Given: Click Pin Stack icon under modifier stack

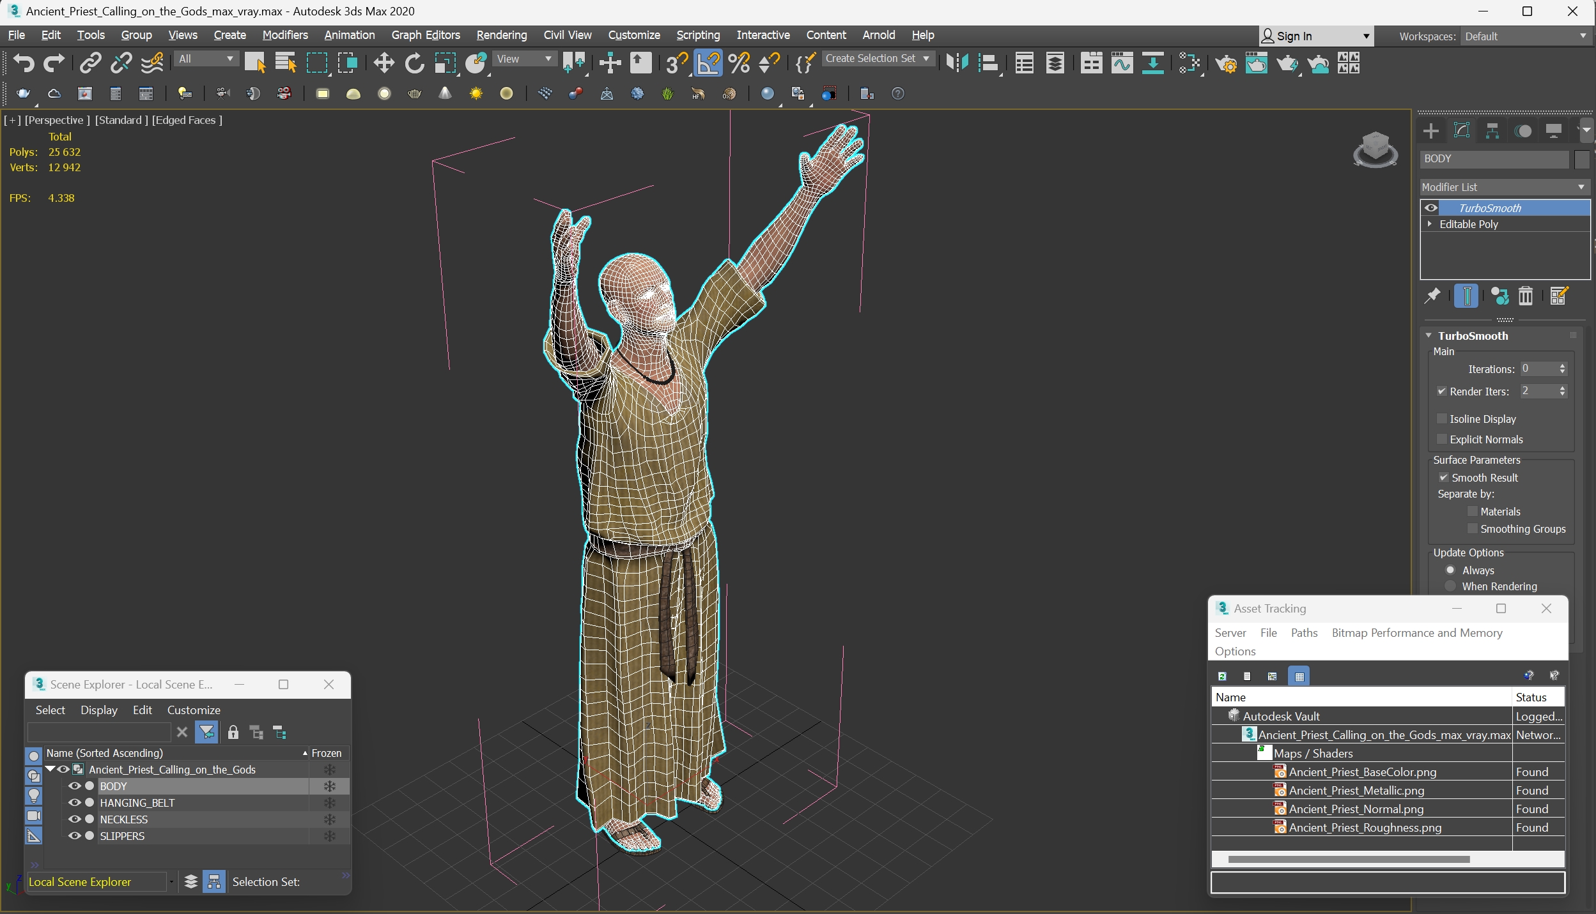Looking at the screenshot, I should pos(1432,296).
